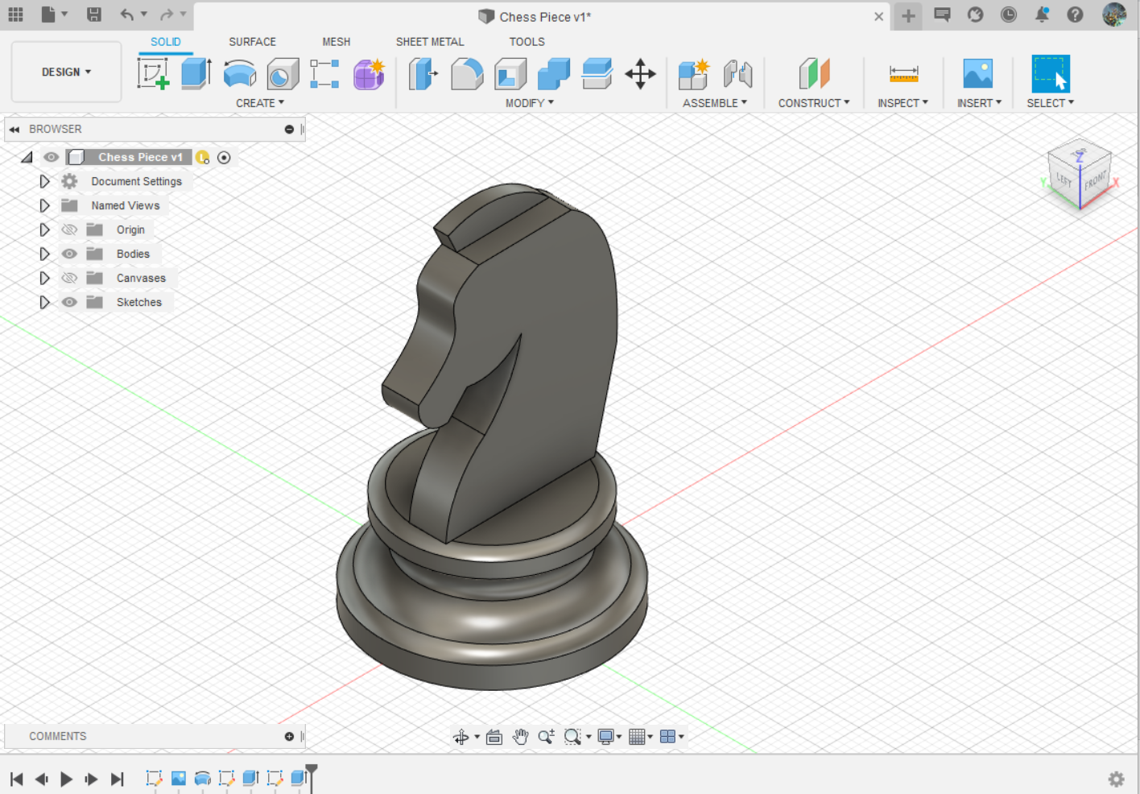Collapse the Chess Piece v1 root node
This screenshot has height=794, width=1140.
[x=27, y=157]
